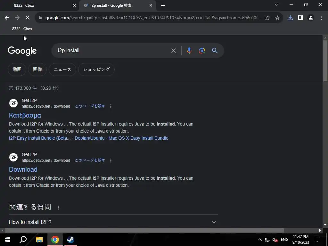Image resolution: width=328 pixels, height=246 pixels.
Task: Open Windows taskbar search
Action: [23, 240]
